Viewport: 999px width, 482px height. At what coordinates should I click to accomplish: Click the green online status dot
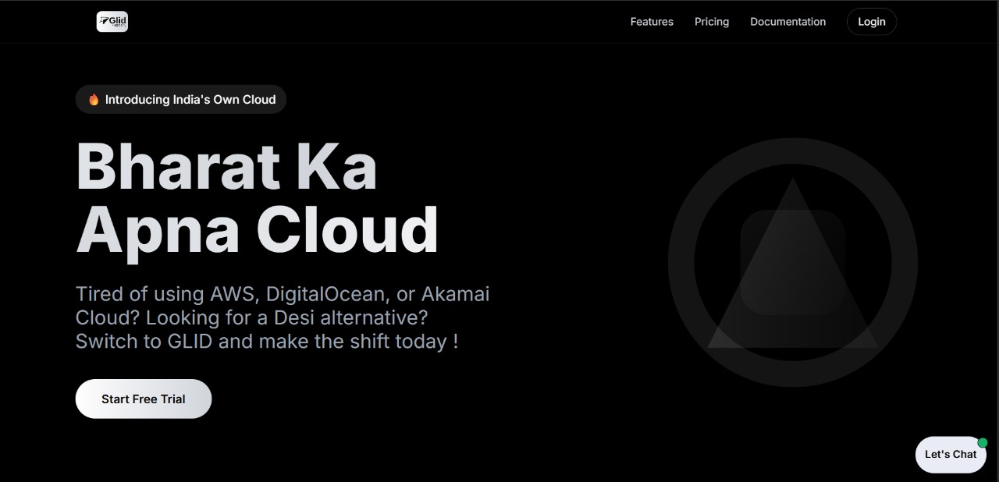983,442
